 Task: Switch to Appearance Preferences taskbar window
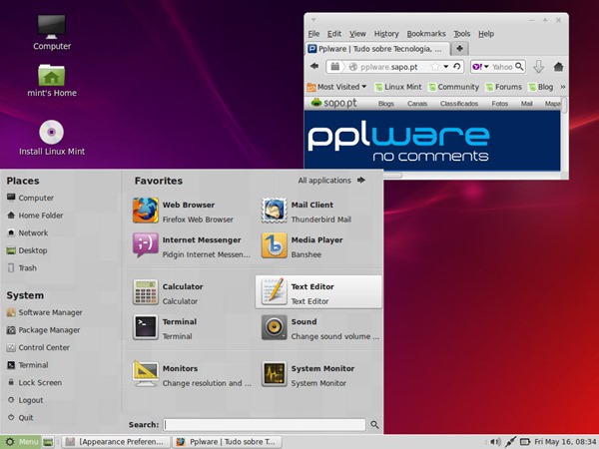(116, 442)
